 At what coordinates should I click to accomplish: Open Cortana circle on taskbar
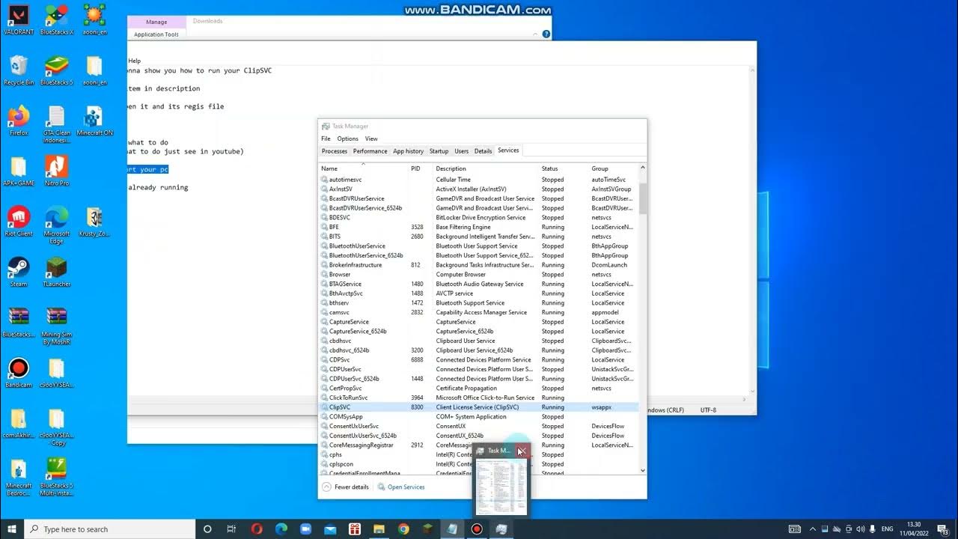207,529
